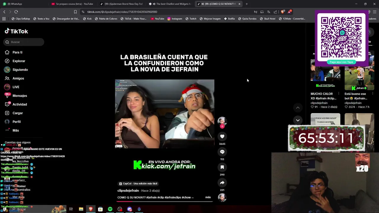Image resolution: width=379 pixels, height=213 pixels.
Task: Open Texto a Voz bookmark
Action: pos(41,19)
